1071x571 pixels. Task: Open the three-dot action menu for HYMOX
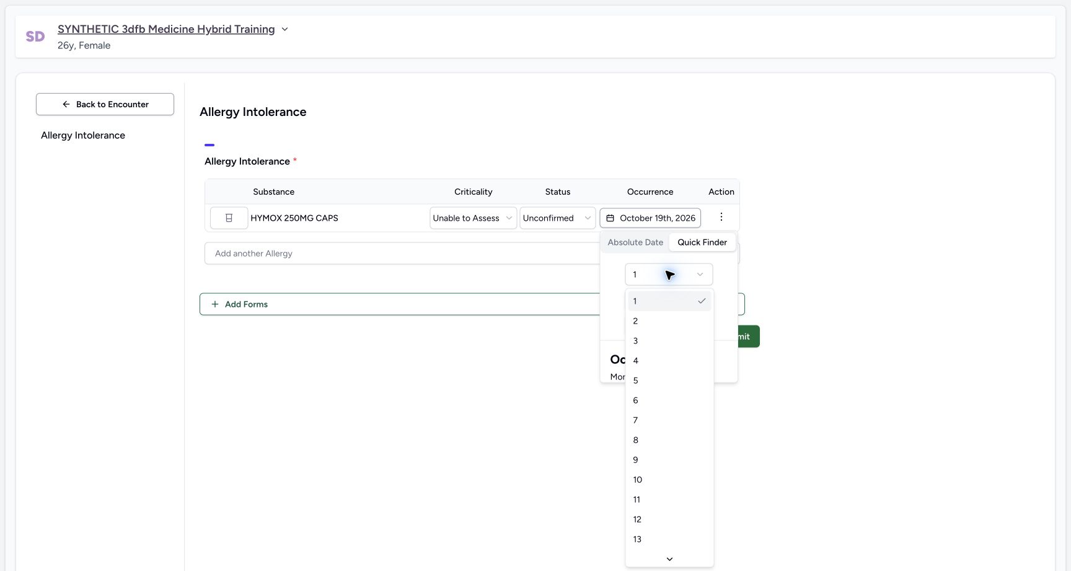[x=721, y=217]
